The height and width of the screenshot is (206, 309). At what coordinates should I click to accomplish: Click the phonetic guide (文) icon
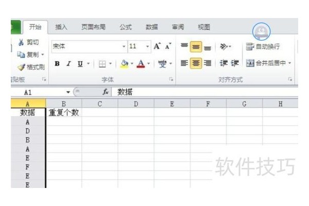point(162,64)
